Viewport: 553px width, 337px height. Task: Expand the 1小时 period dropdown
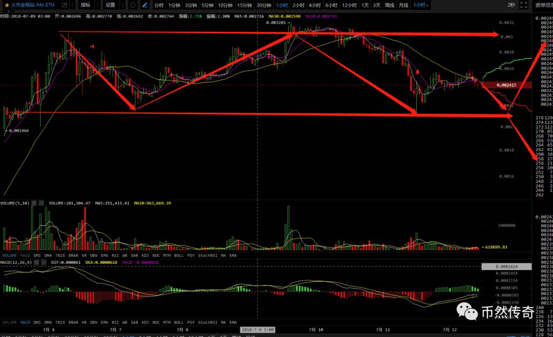coord(421,5)
